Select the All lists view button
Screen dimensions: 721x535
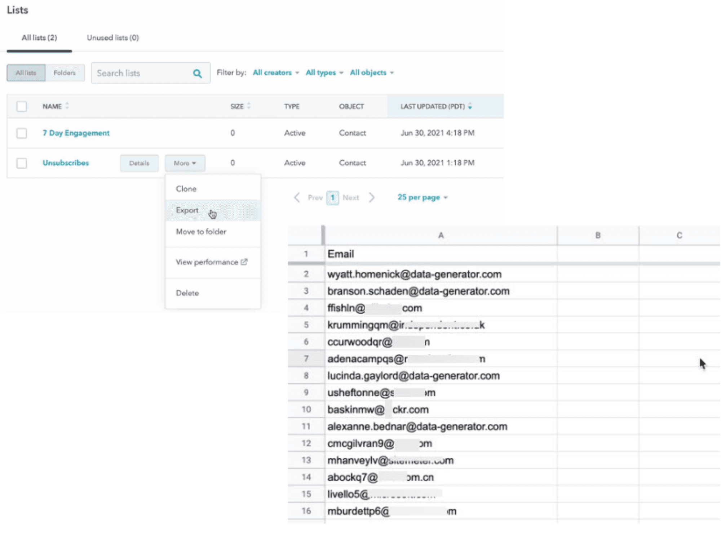point(26,73)
